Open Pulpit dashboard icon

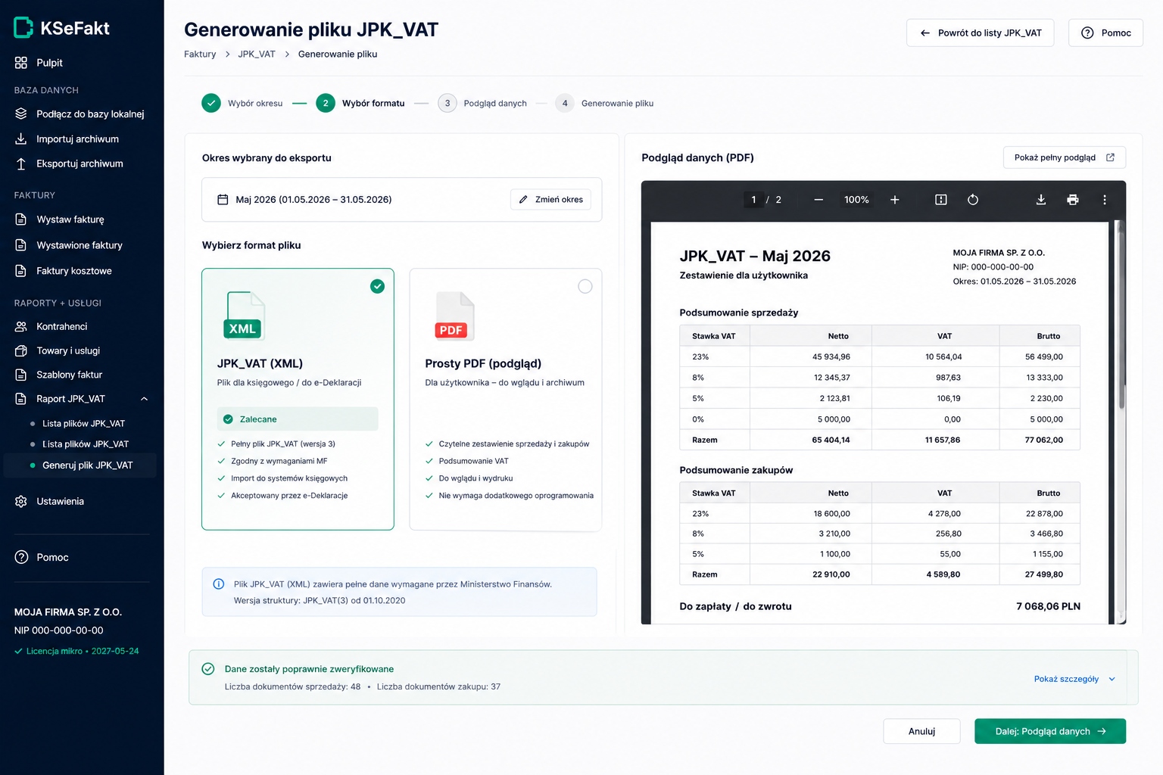(21, 63)
